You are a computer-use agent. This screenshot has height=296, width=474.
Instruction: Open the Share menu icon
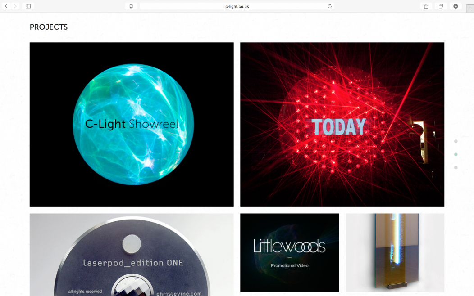click(426, 6)
